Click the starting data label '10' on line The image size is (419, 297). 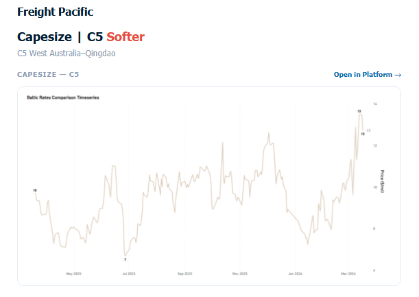[35, 191]
